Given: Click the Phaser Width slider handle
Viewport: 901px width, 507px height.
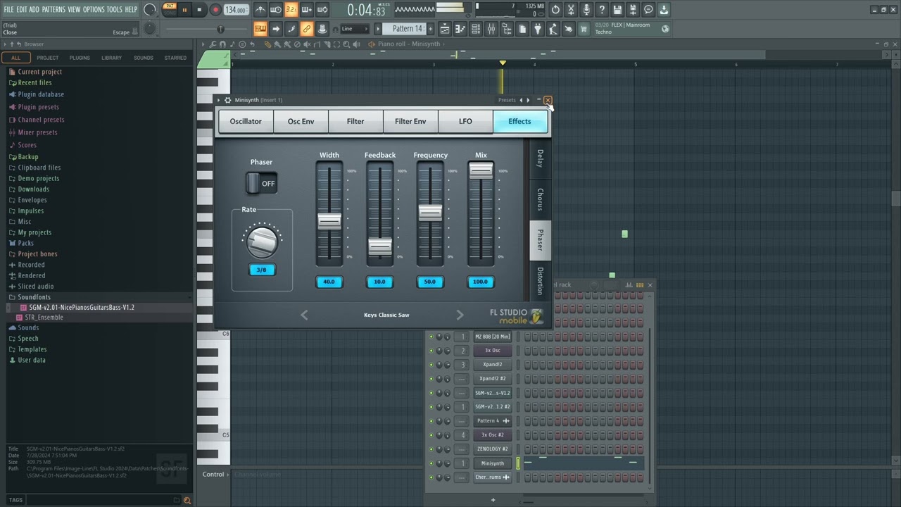Looking at the screenshot, I should (x=329, y=221).
